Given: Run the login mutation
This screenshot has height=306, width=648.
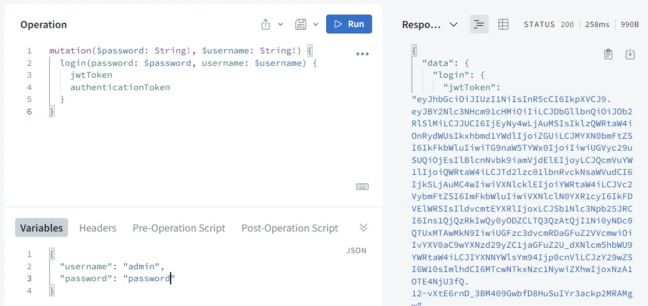Looking at the screenshot, I should (x=349, y=24).
